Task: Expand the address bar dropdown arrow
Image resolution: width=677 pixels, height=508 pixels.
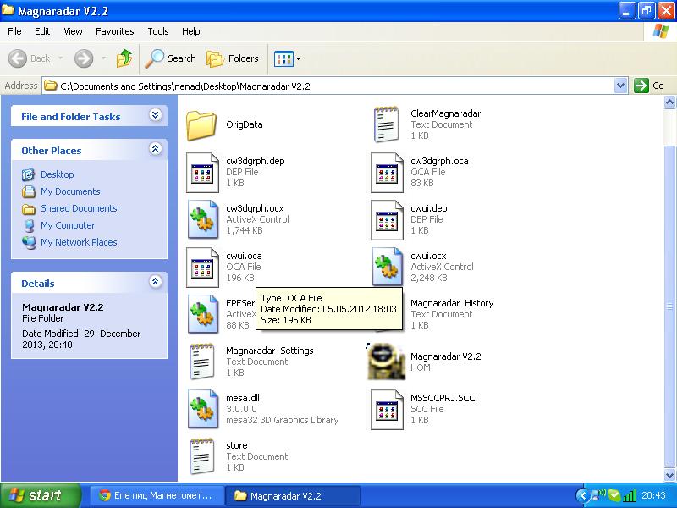Action: [x=620, y=86]
